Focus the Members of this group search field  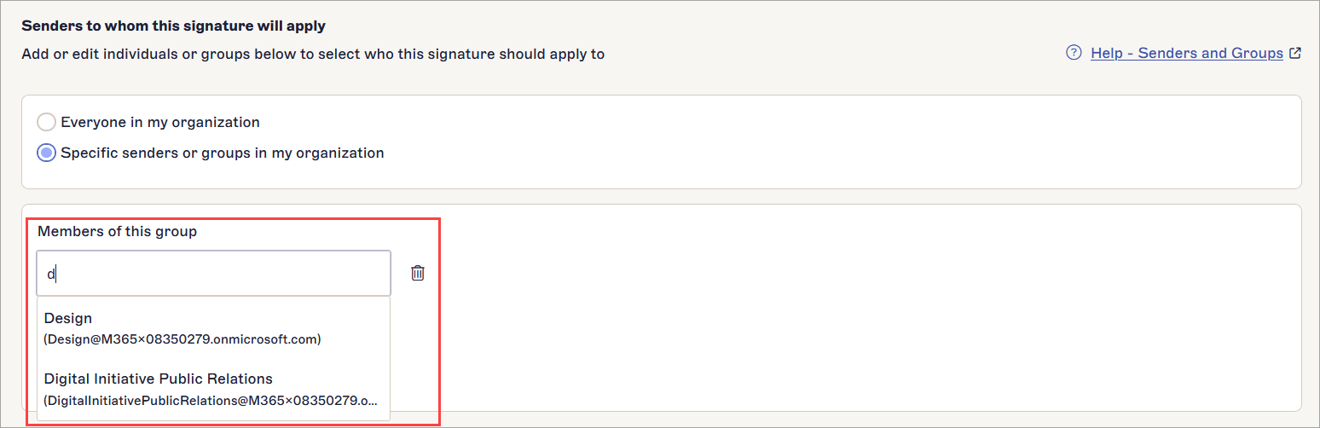coord(214,273)
